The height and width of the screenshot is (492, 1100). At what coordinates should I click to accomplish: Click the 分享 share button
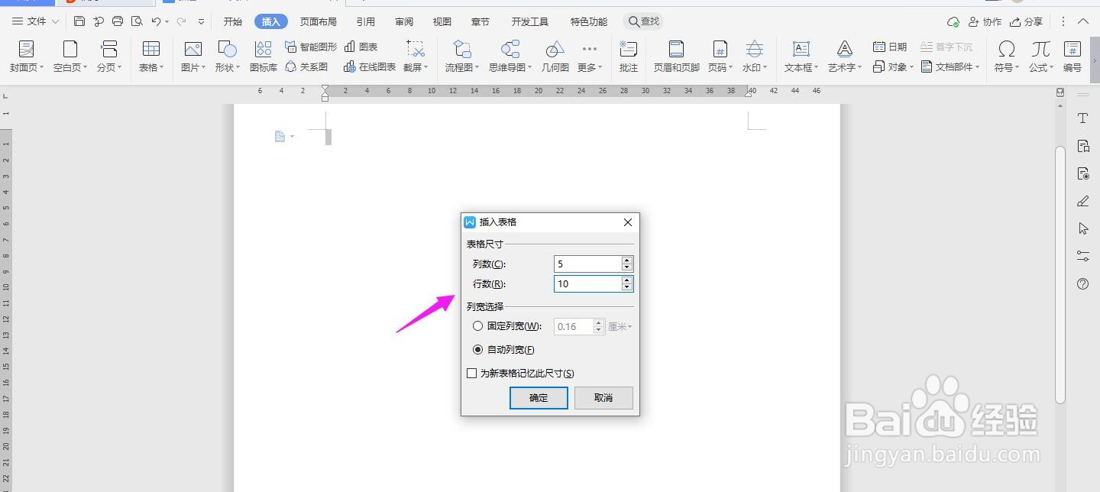pos(1026,21)
